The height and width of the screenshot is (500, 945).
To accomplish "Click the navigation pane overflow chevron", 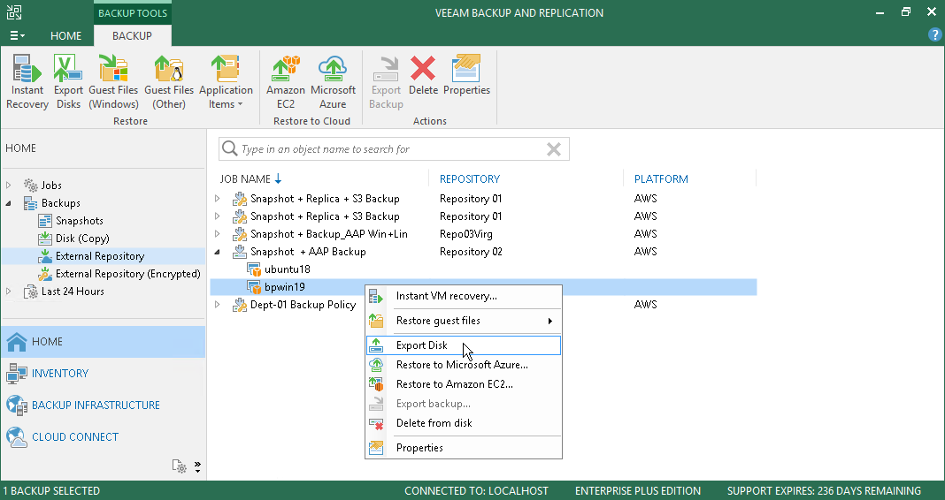I will pos(197,467).
